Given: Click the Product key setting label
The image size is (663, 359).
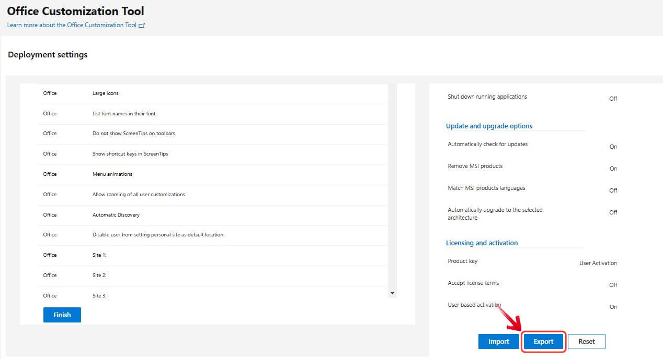Looking at the screenshot, I should 463,261.
